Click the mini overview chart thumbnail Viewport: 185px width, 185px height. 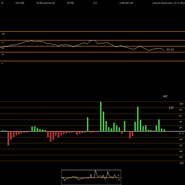tap(91, 177)
